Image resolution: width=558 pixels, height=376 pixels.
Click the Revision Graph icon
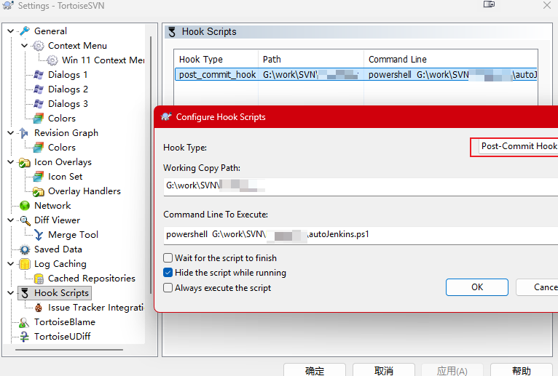click(25, 133)
